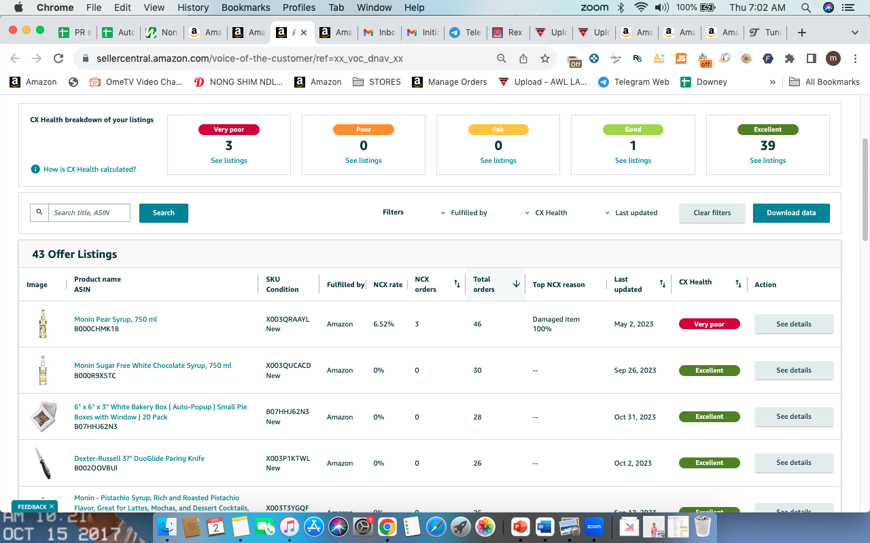Viewport: 870px width, 543px height.
Task: Open the Apple menu
Action: 18,7
